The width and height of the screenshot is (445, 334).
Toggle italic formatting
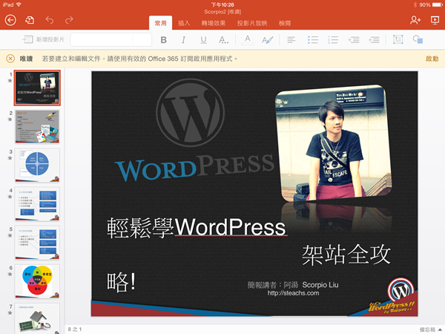(184, 39)
